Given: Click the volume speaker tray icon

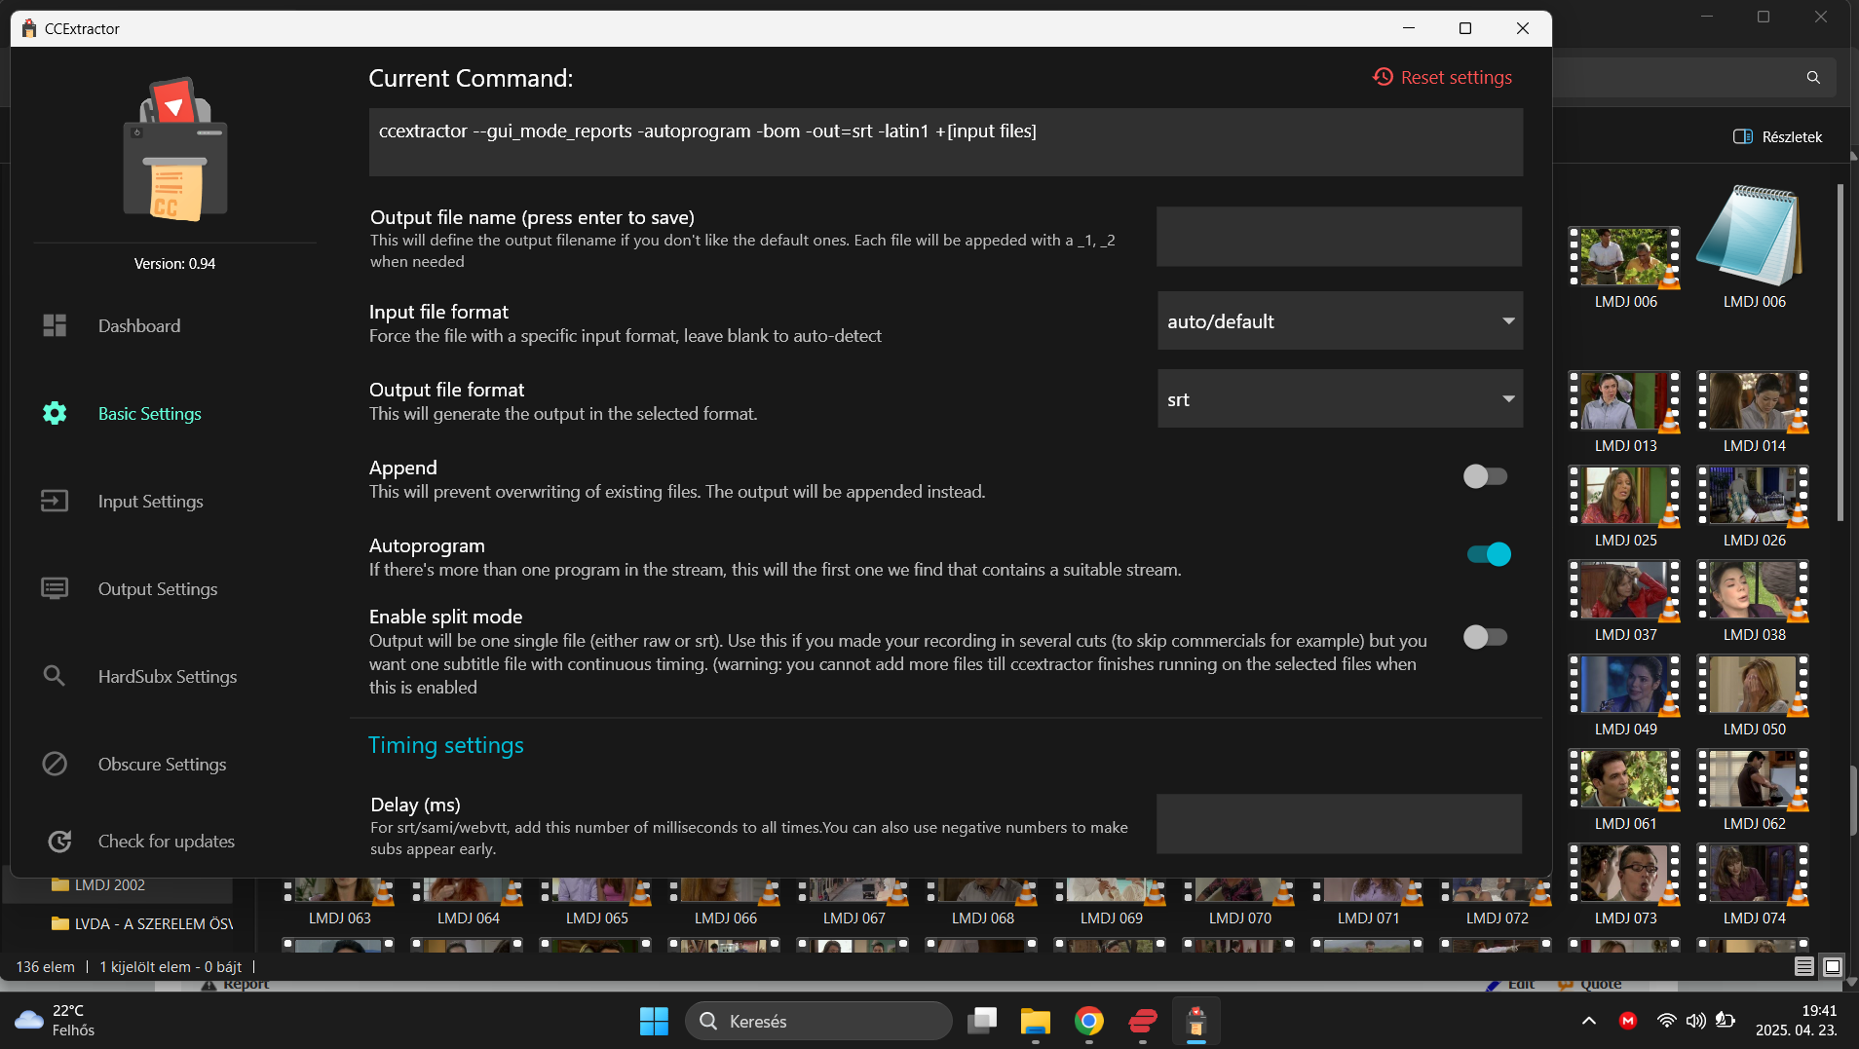Looking at the screenshot, I should (x=1696, y=1021).
